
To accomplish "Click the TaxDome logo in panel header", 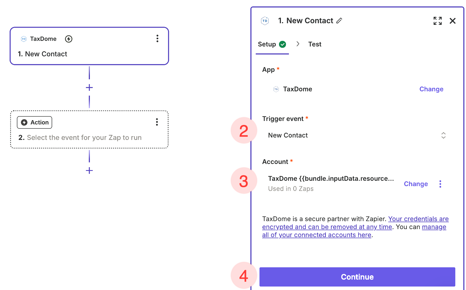I will (x=265, y=21).
